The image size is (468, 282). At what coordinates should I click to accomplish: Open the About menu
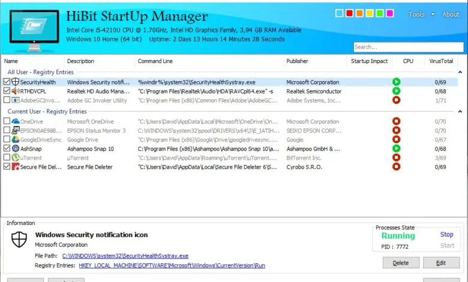tap(451, 14)
